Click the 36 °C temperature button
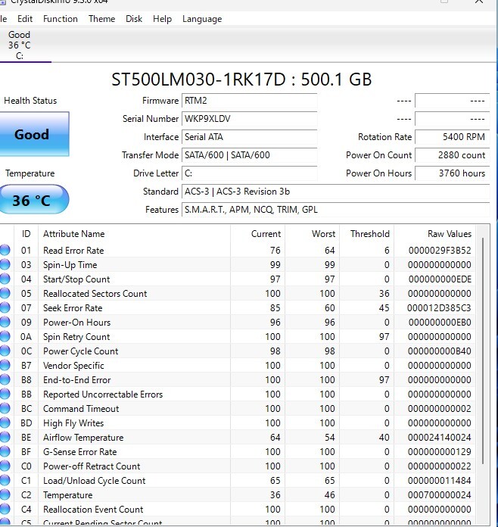The height and width of the screenshot is (527, 498). 32,200
